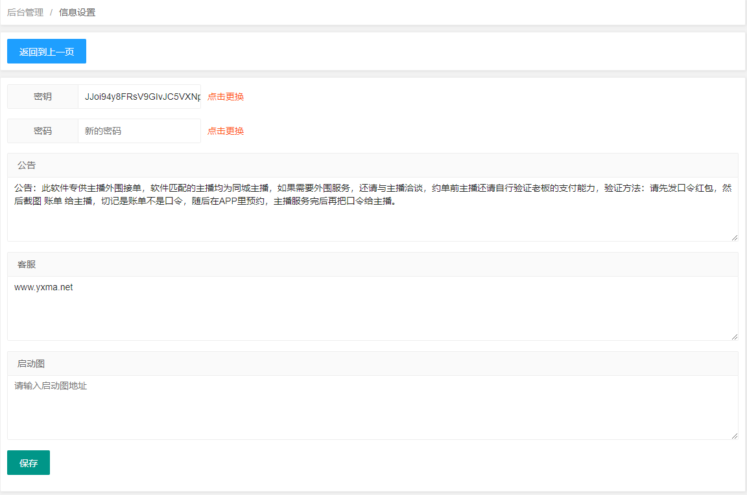Viewport: 747px width, 495px height.
Task: Click 点击更换 link beside 密钥 field
Action: coord(226,97)
